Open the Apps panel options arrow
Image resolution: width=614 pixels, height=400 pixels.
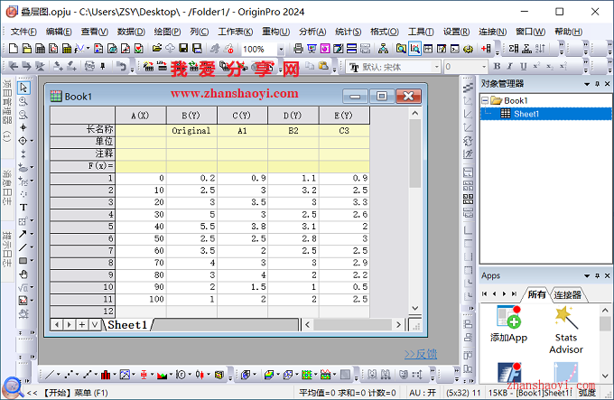point(587,276)
